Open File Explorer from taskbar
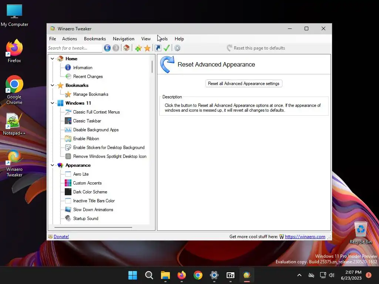Viewport: 379px width, 284px height. click(165, 275)
